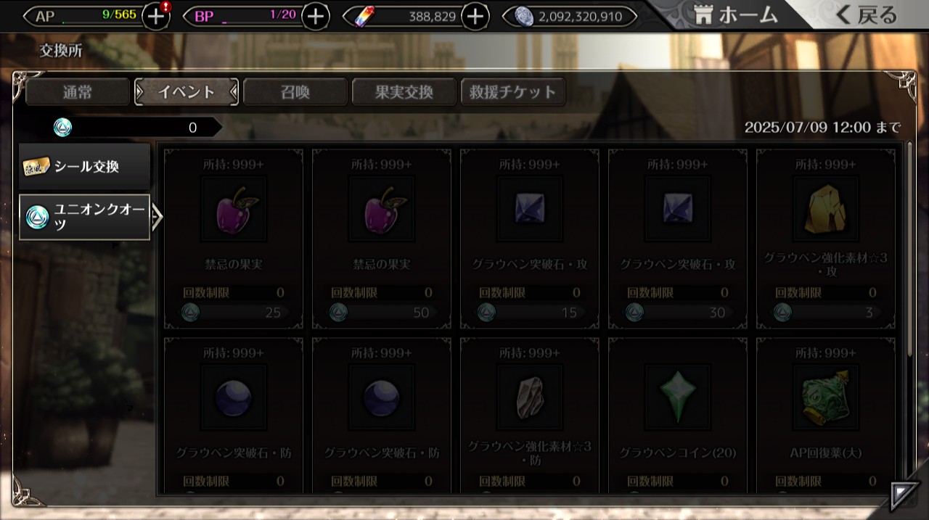Image resolution: width=929 pixels, height=520 pixels.
Task: Go back with the 戻る button
Action: click(x=867, y=15)
